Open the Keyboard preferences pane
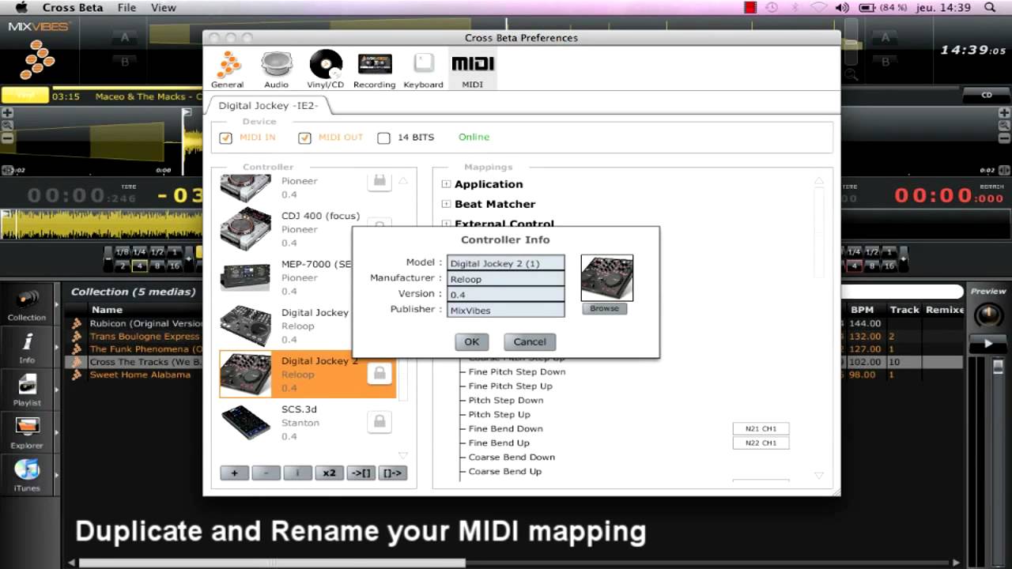Screen dimensions: 1012x569 [x=423, y=70]
